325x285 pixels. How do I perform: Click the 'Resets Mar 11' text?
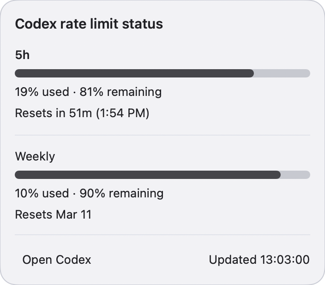pyautogui.click(x=53, y=214)
